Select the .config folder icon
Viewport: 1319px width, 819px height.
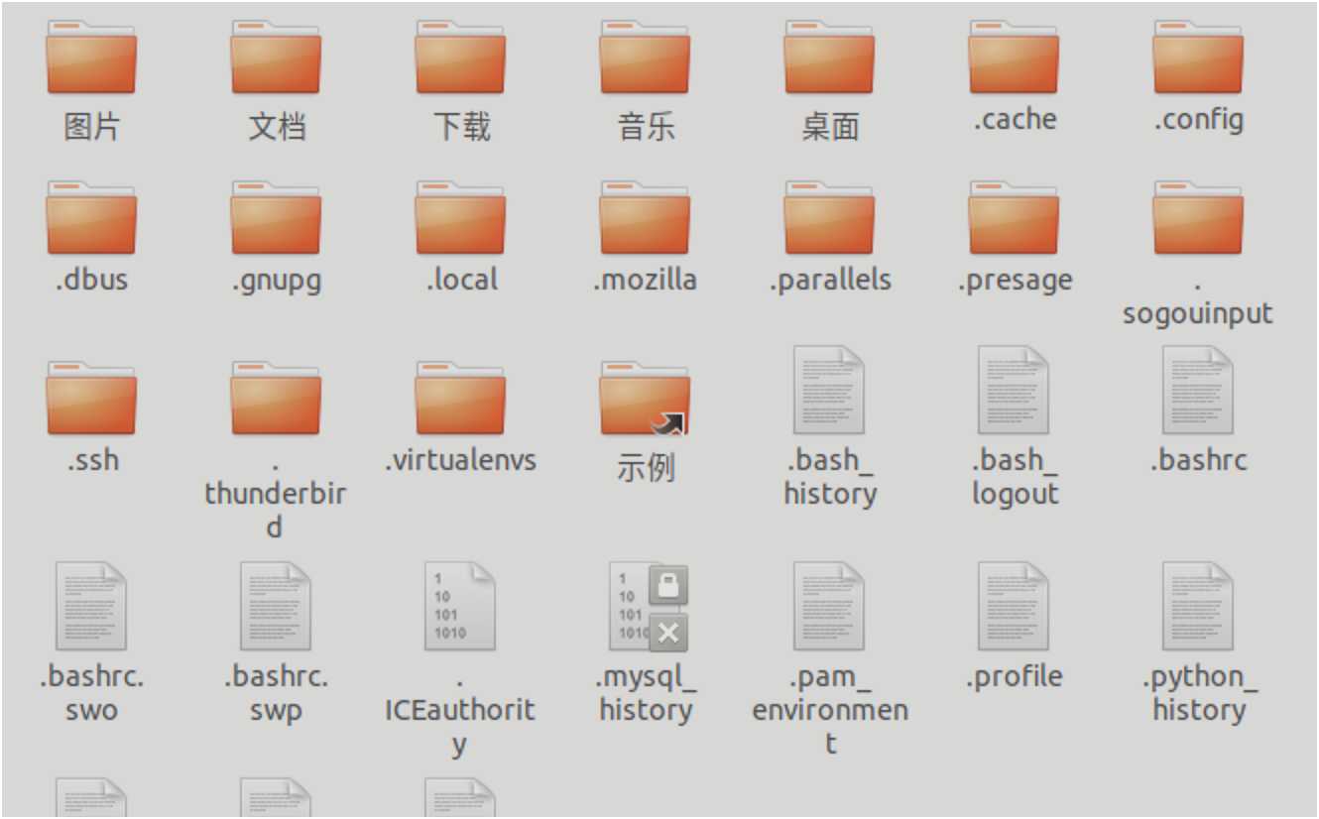(x=1198, y=57)
